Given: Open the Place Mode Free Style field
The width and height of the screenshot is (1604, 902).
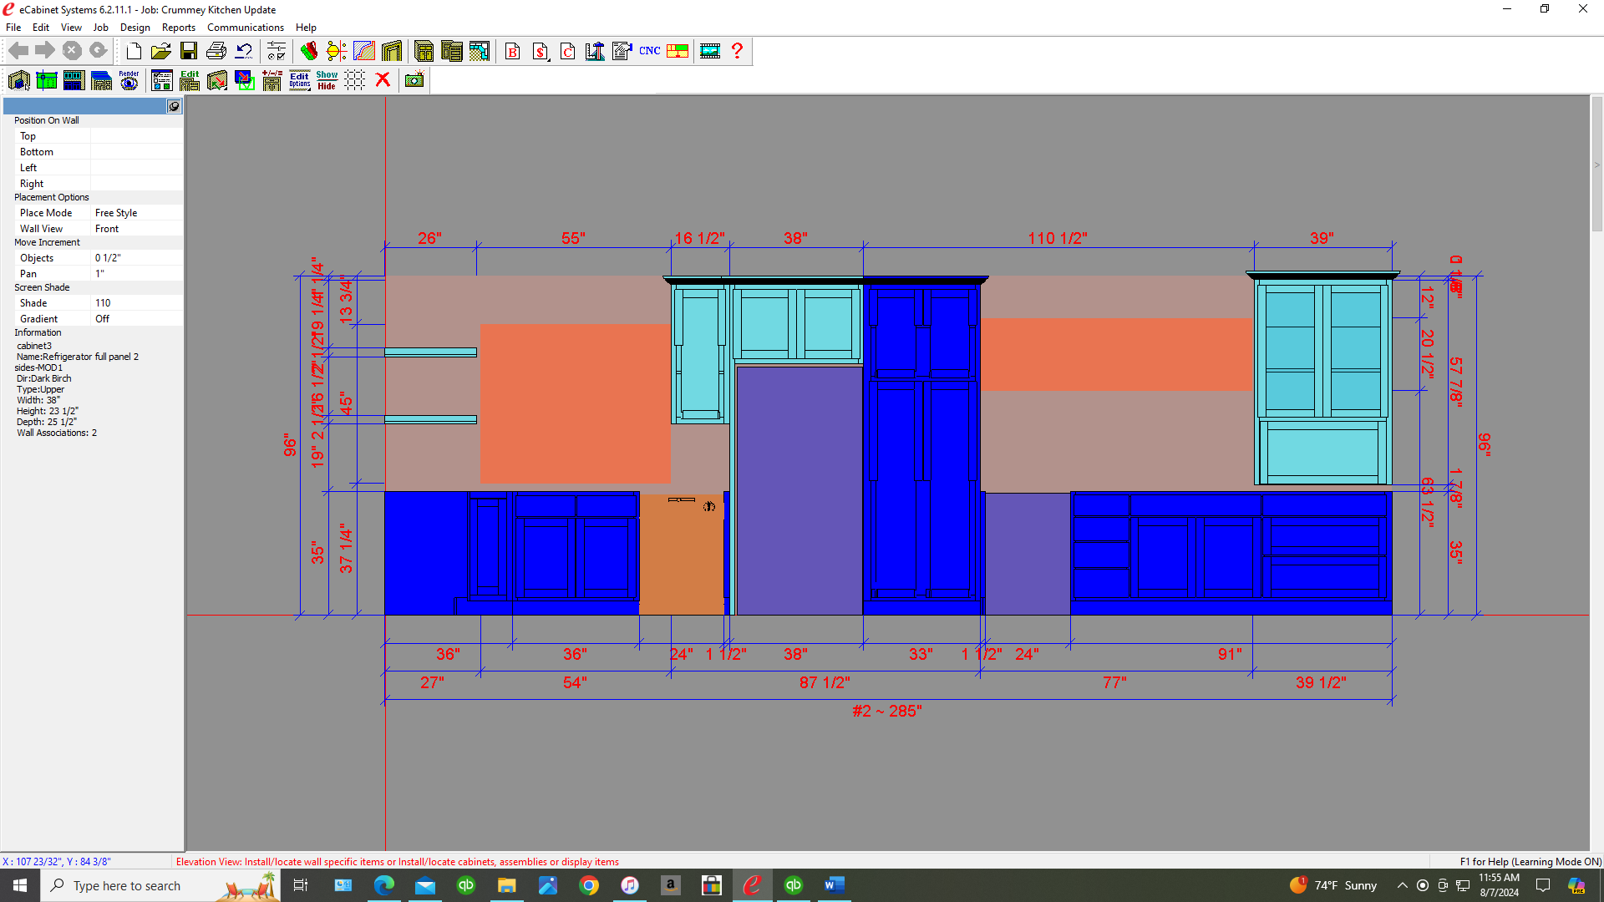Looking at the screenshot, I should coord(136,213).
